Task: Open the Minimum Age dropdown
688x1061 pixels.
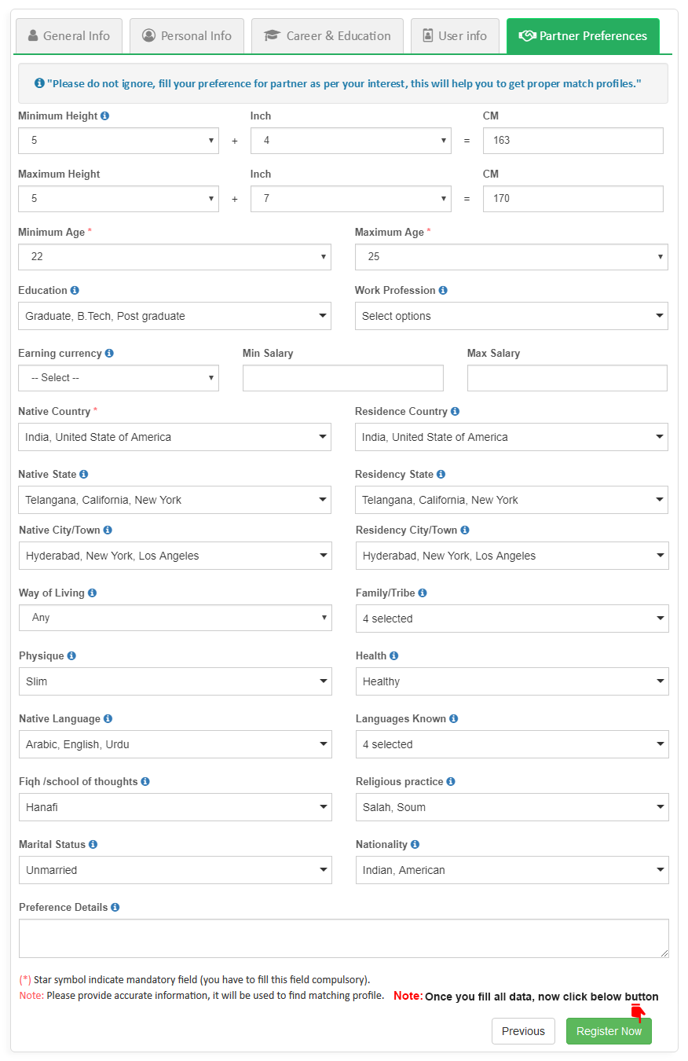Action: tap(174, 257)
